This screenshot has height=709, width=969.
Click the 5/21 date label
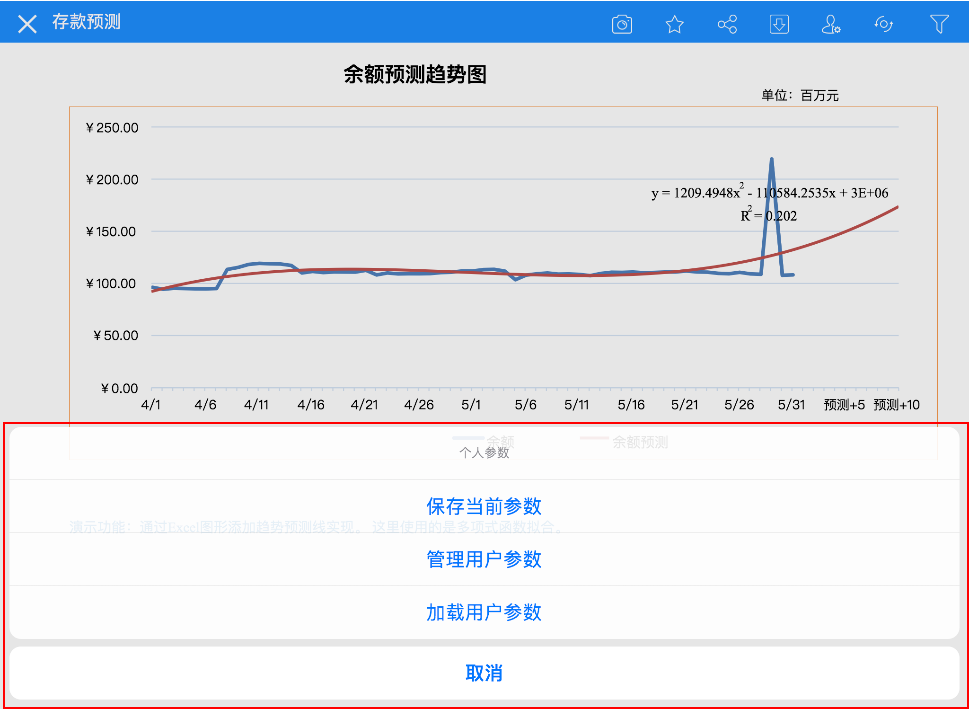(x=685, y=405)
